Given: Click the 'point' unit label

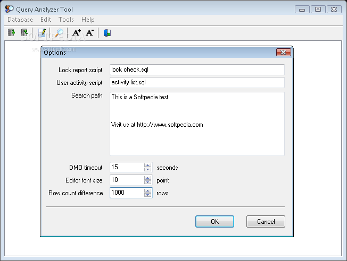Looking at the screenshot, I should tap(163, 181).
